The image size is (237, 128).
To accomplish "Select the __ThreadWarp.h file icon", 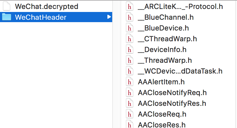I will click(x=130, y=60).
